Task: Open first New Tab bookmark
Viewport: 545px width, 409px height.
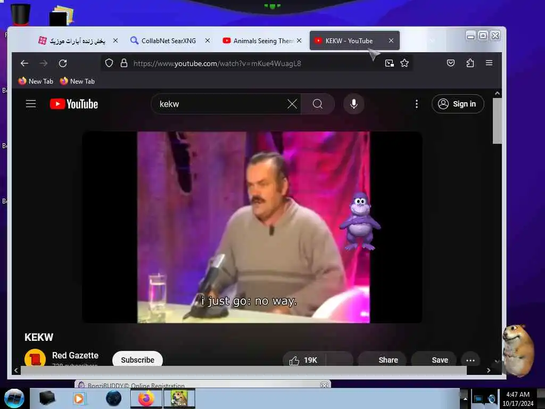Action: [x=36, y=81]
